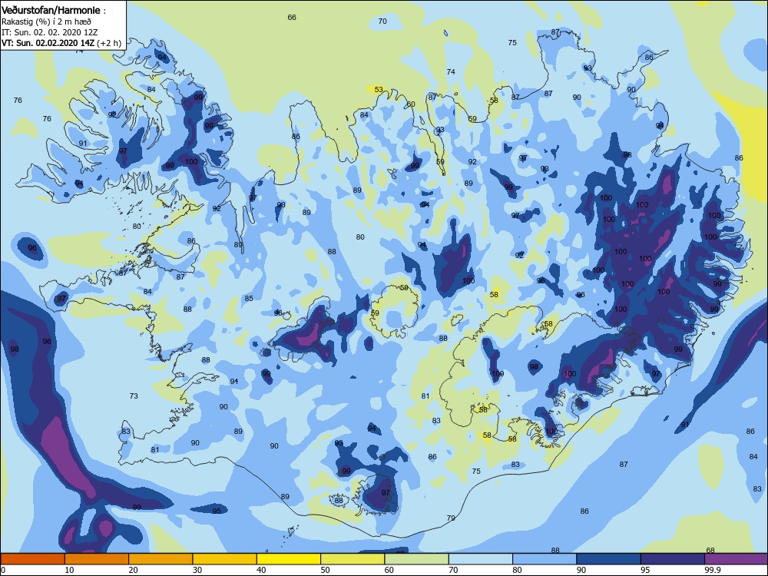768x576 pixels.
Task: Click the '10' legend scale label
Action: point(70,570)
